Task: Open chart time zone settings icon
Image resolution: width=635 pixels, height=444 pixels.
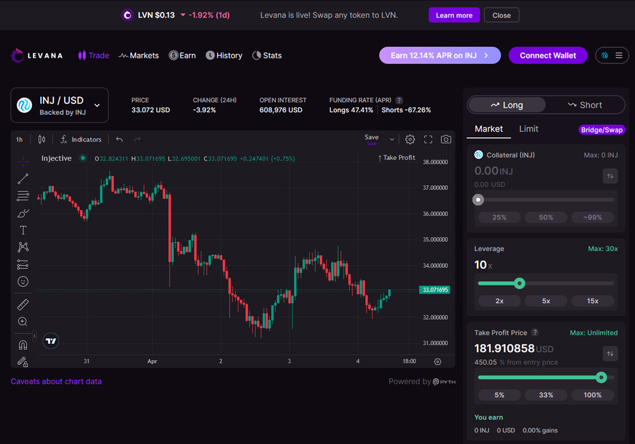Action: pyautogui.click(x=438, y=362)
